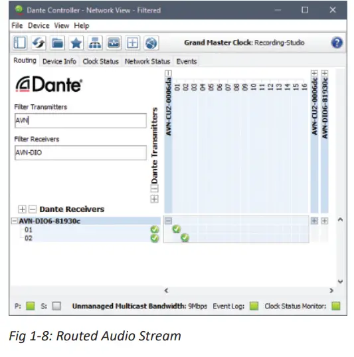Switch to the Events tab
This screenshot has width=354, height=357.
coord(187,61)
